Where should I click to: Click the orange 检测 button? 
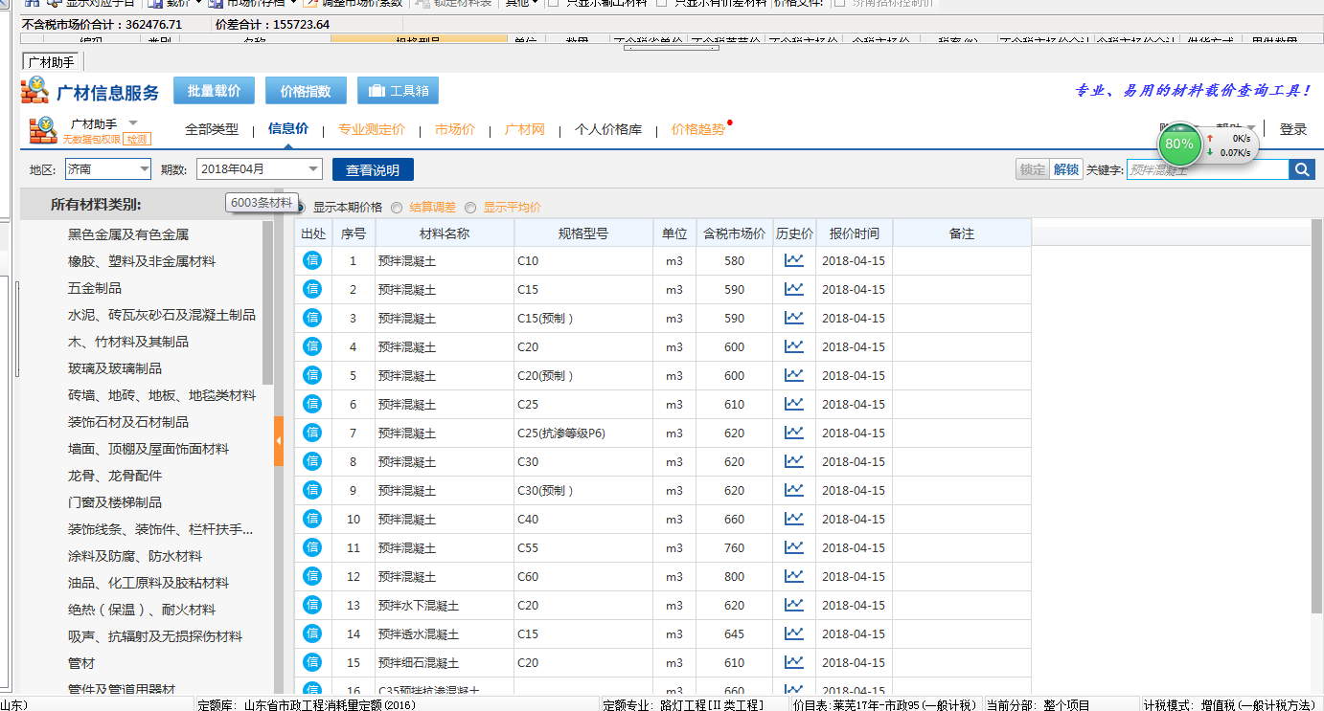coord(137,140)
